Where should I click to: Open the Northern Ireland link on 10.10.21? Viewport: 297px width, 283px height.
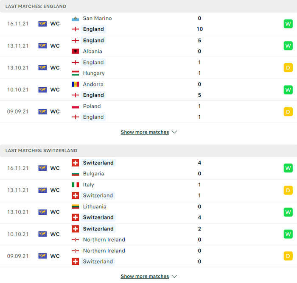pos(104,240)
